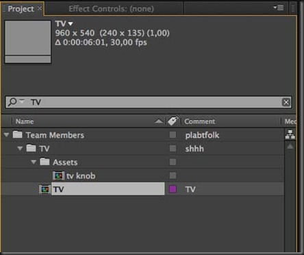The image size is (304, 255).
Task: Click the TV comment cell
Action: point(190,189)
